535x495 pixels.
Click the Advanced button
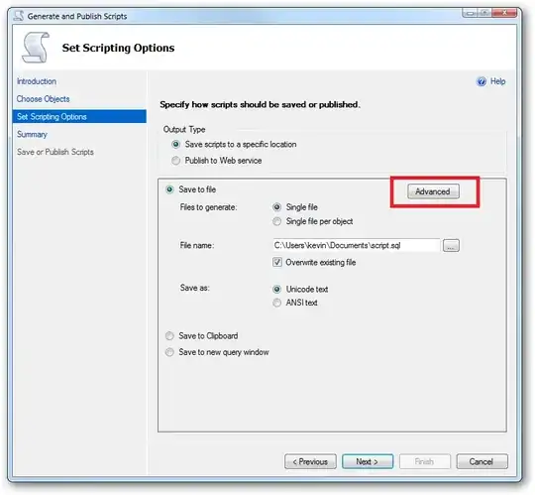pyautogui.click(x=433, y=191)
